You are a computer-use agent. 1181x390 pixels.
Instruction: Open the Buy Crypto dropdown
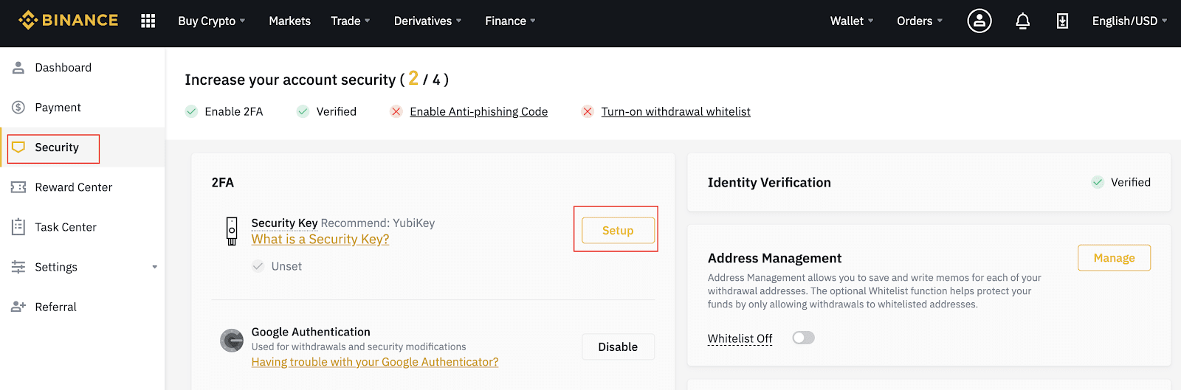coord(211,21)
